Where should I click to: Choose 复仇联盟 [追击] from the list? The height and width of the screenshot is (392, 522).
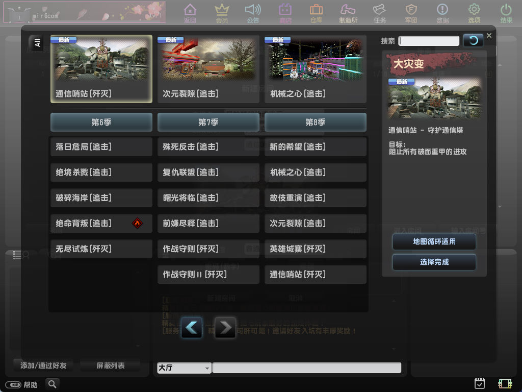coord(208,173)
